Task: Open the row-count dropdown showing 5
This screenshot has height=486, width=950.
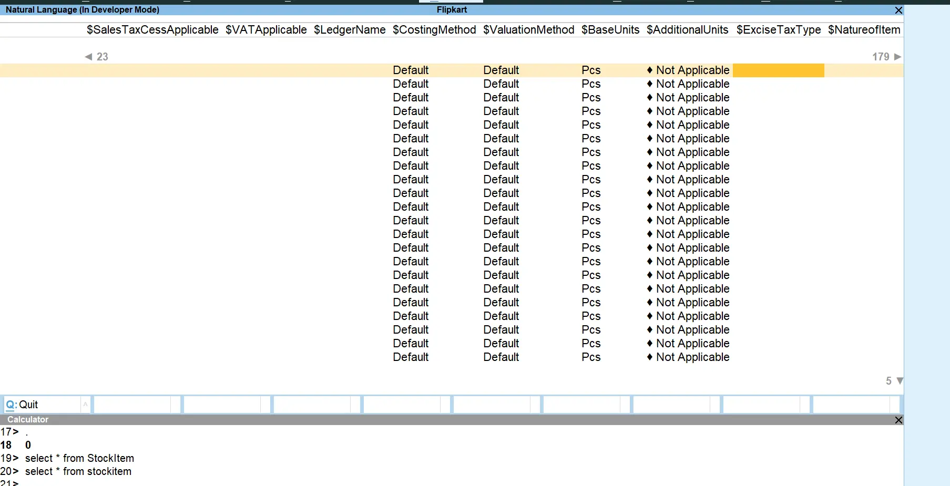Action: [x=888, y=380]
